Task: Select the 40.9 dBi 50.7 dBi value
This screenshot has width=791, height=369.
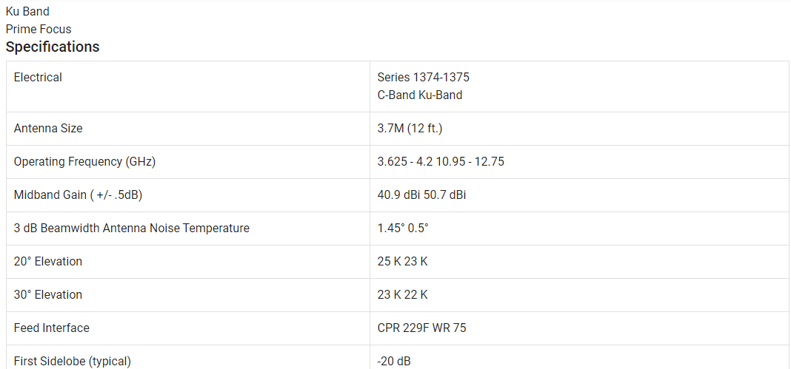Action: (421, 194)
